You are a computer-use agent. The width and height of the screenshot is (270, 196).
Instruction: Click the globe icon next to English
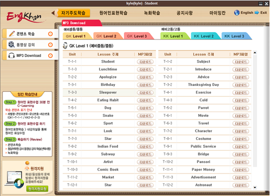[237, 12]
